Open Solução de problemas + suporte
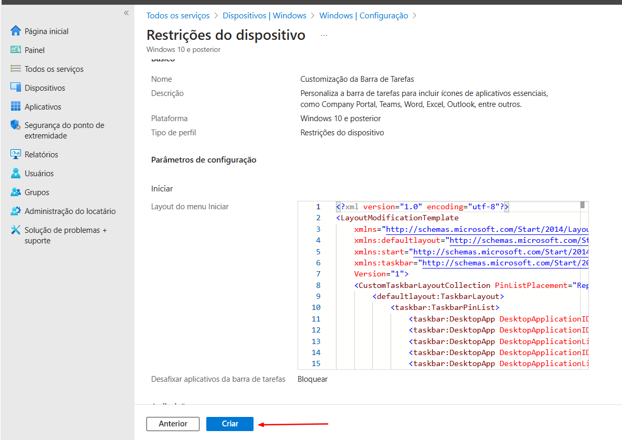 pos(66,235)
